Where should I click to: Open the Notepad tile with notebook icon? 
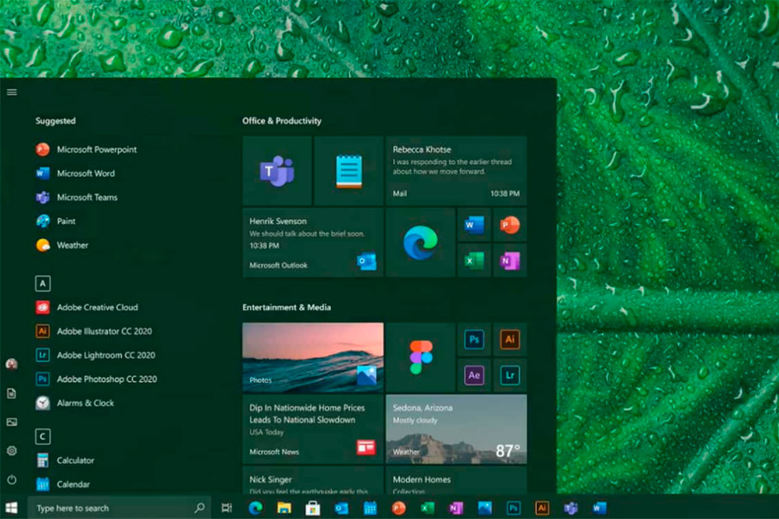point(349,171)
